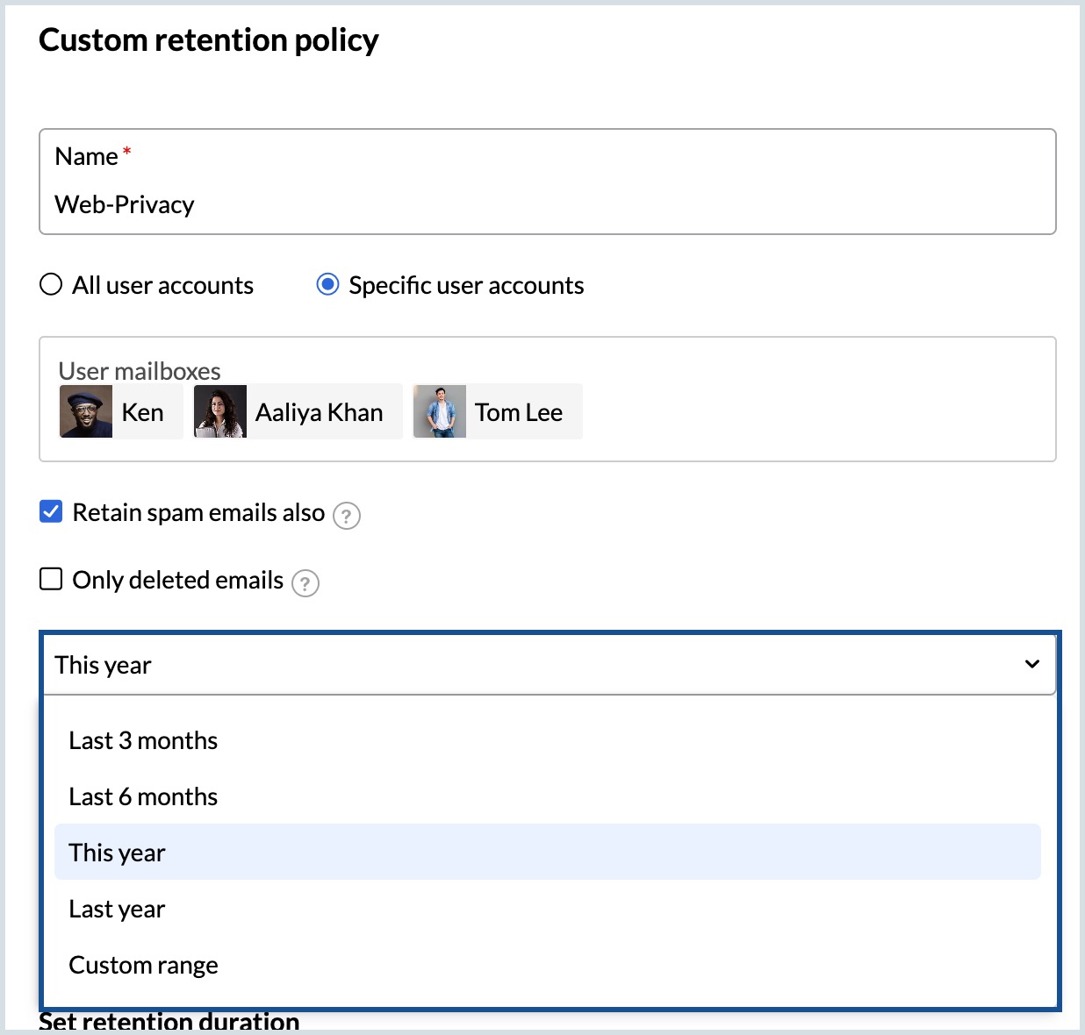Open the help tooltip for Only deleted emails
1085x1035 pixels.
pos(304,583)
